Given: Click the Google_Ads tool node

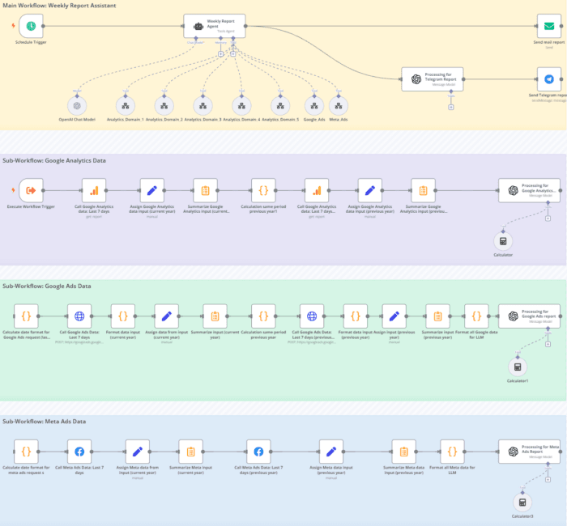Looking at the screenshot, I should point(314,106).
